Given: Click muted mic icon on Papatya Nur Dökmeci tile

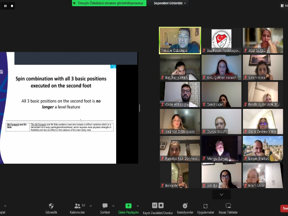Looking at the screenshot, I should click(162, 158).
